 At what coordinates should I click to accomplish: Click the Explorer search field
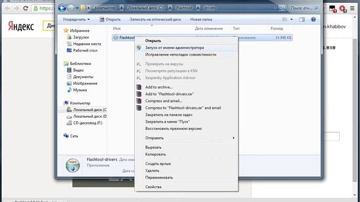coord(304,8)
